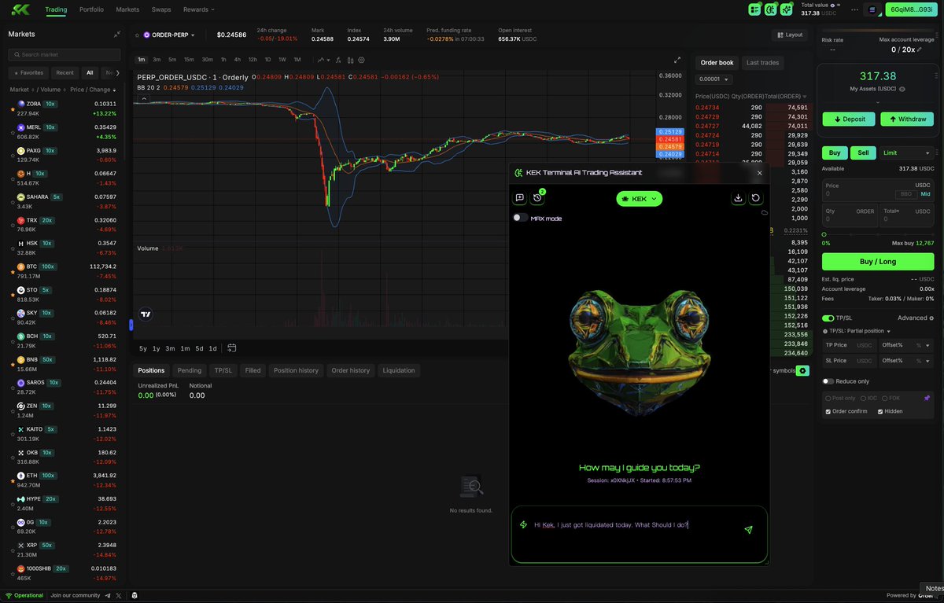This screenshot has width=944, height=603.
Task: Uncheck Order confirm checkbox
Action: click(x=828, y=411)
